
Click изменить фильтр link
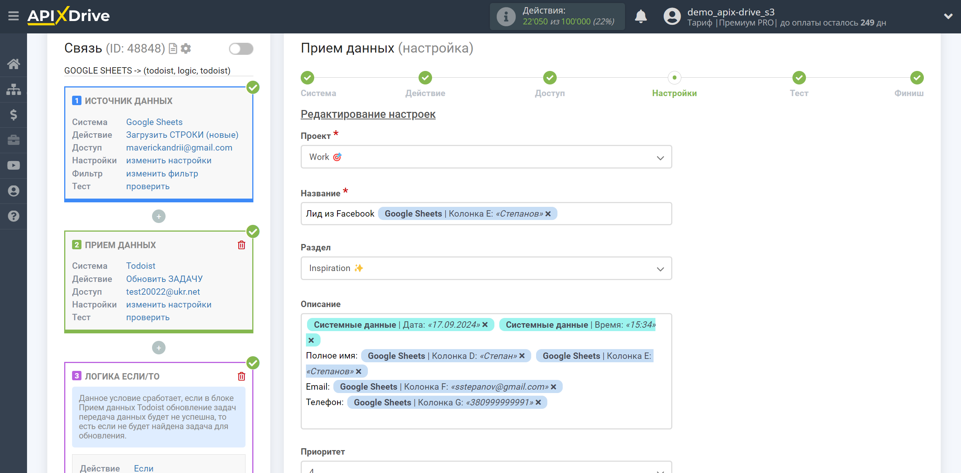[x=162, y=173]
